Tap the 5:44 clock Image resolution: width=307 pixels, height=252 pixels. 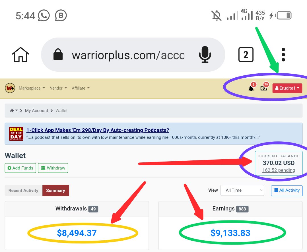tap(25, 16)
